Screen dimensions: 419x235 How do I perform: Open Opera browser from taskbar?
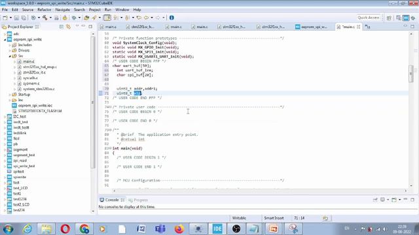[65, 229]
